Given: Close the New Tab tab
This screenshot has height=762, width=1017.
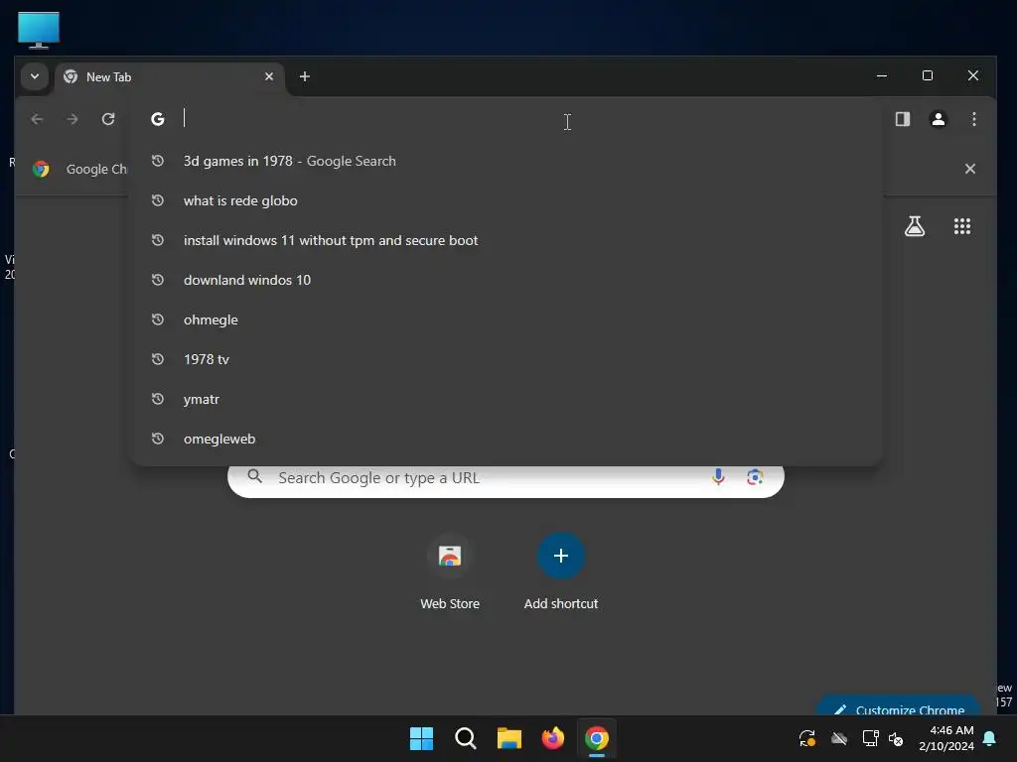Looking at the screenshot, I should click(x=269, y=76).
